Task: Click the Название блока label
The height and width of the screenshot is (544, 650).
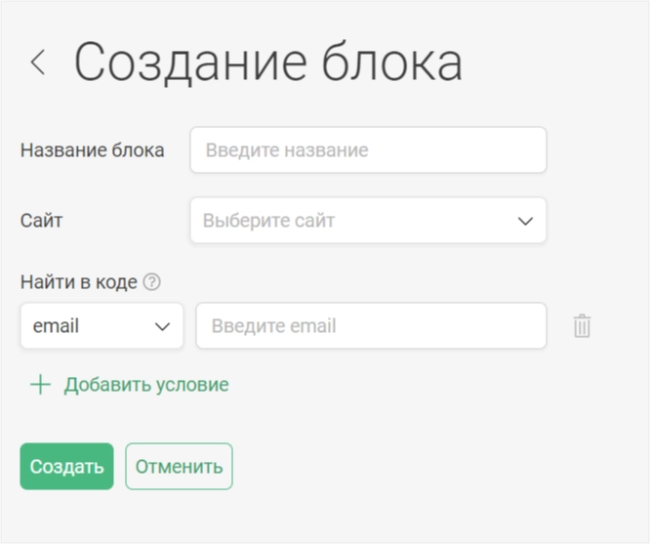Action: coord(93,150)
